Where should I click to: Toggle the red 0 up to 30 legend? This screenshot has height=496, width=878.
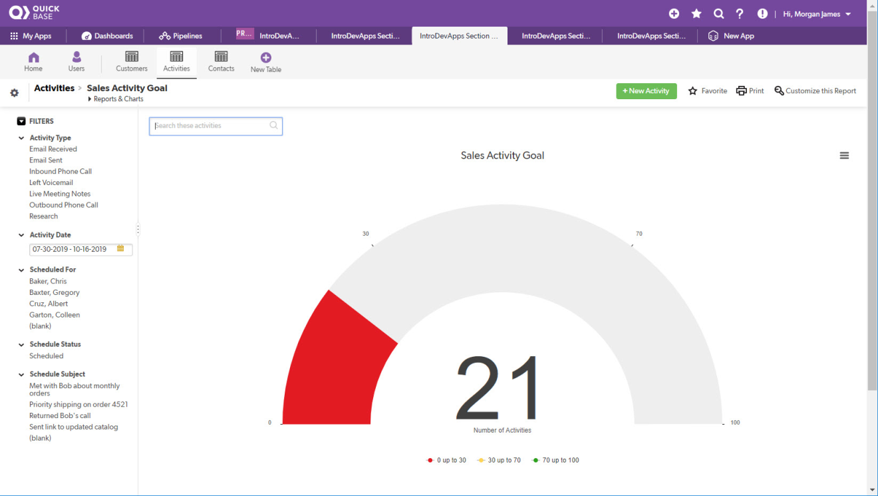tap(446, 460)
